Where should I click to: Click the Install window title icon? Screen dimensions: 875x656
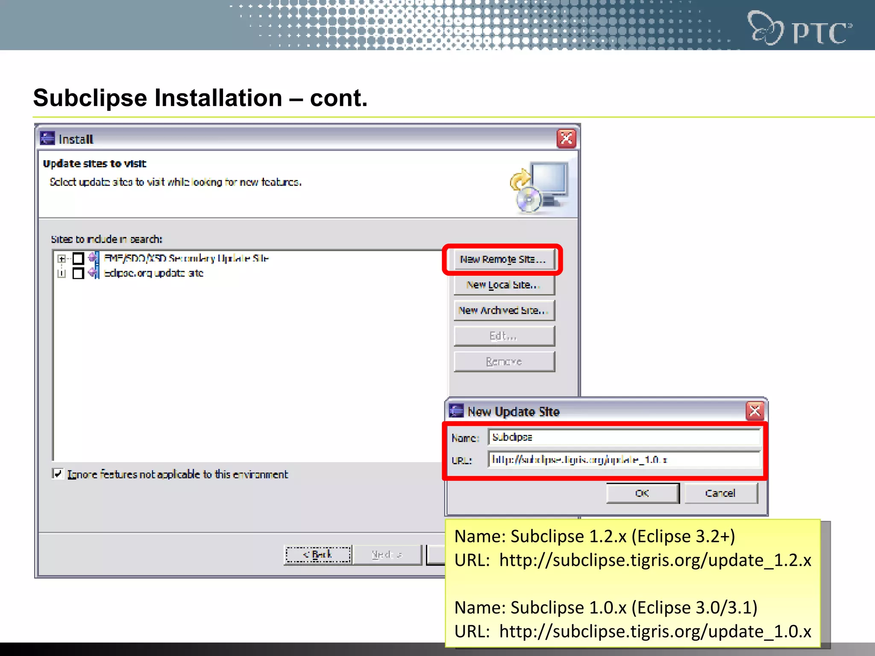47,138
